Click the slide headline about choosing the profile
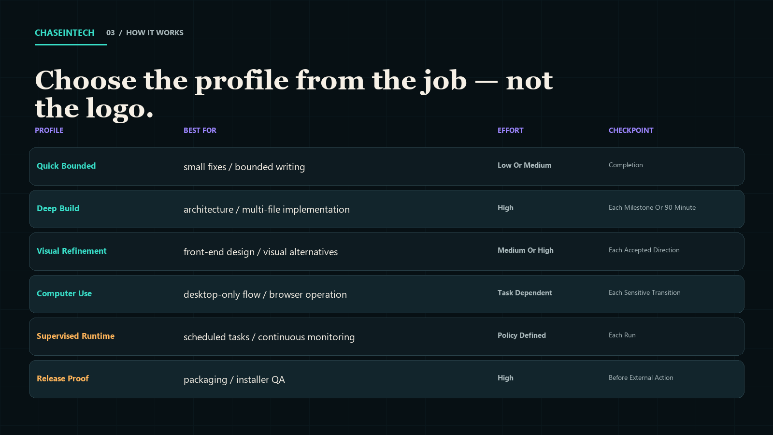The width and height of the screenshot is (773, 435). pyautogui.click(x=294, y=94)
